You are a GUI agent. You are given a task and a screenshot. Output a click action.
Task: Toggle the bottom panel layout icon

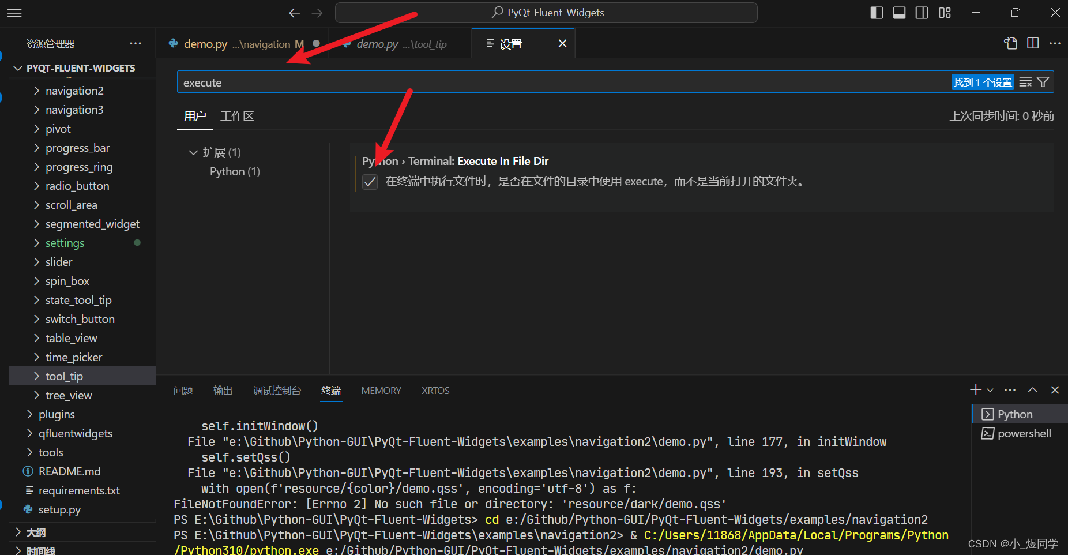[899, 13]
